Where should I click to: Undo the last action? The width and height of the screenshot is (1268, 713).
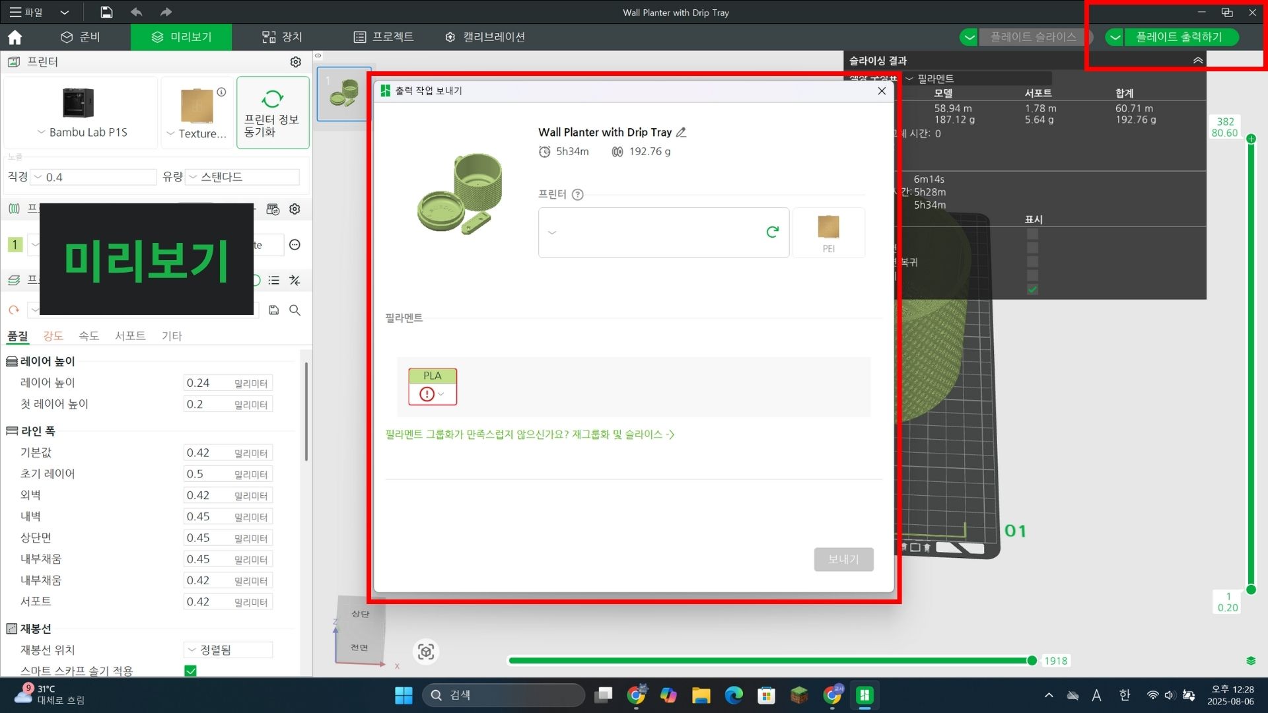pos(137,12)
